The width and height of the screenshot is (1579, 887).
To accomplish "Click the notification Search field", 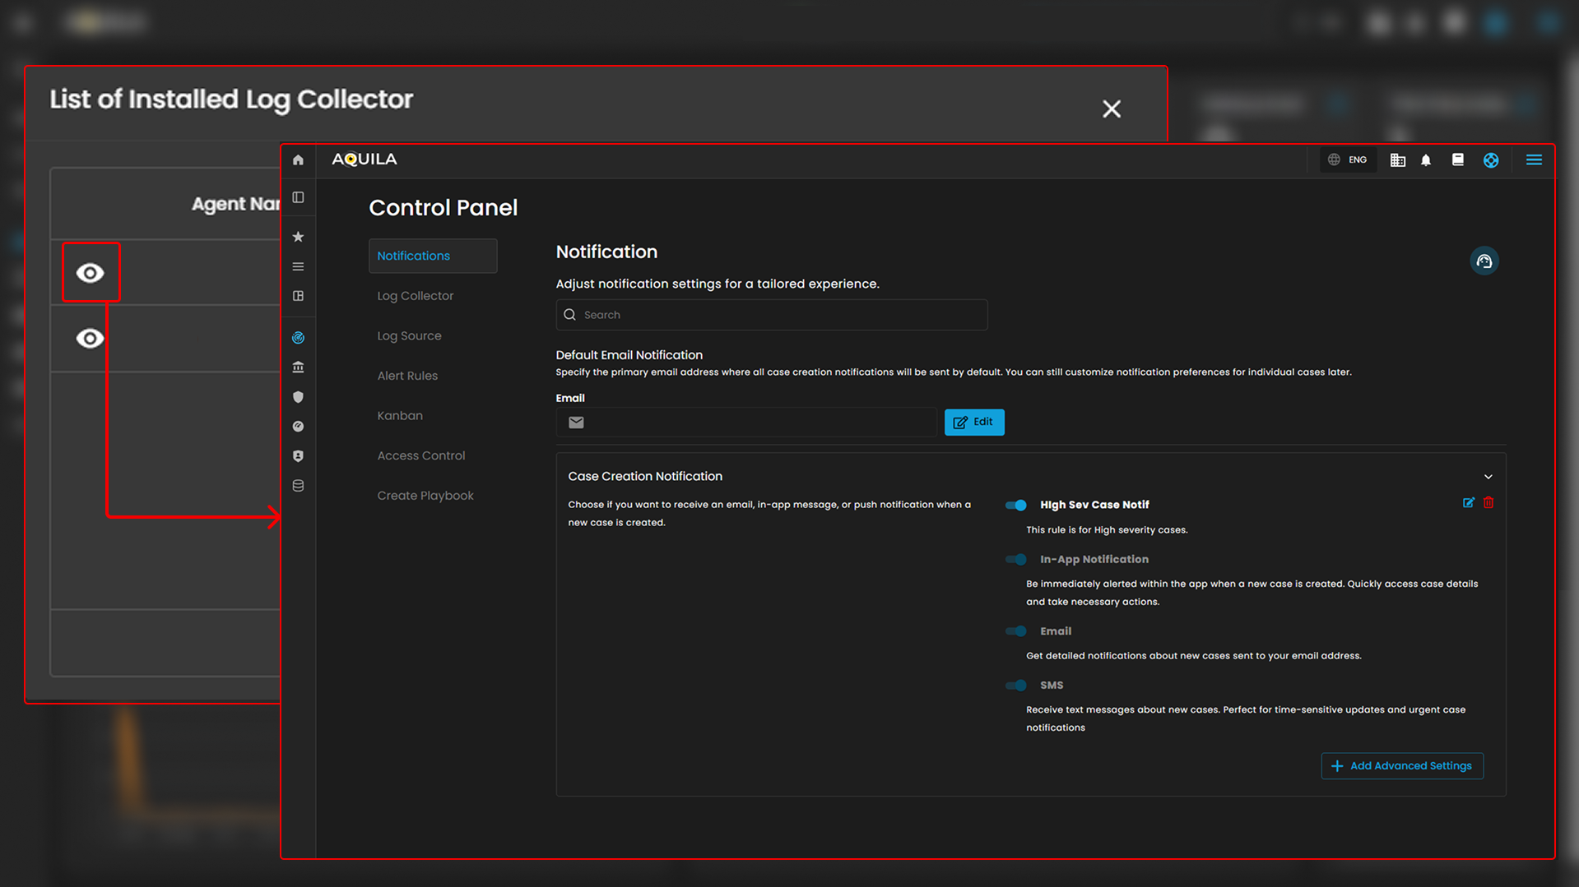I will pyautogui.click(x=771, y=315).
